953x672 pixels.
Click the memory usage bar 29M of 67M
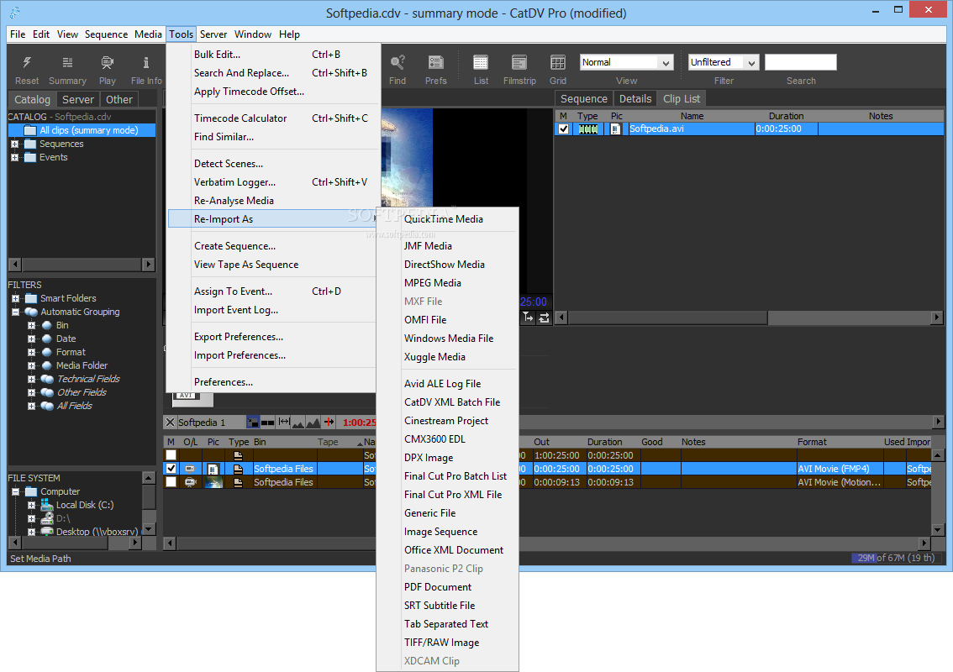coord(897,558)
